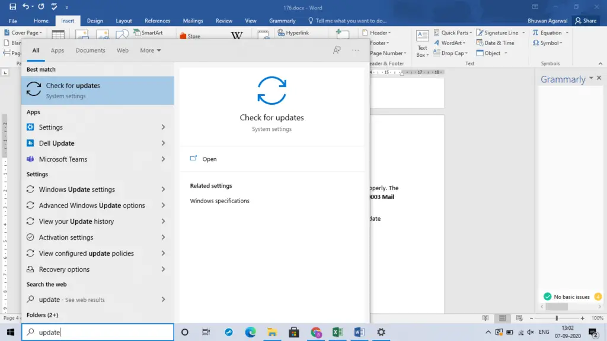Open Quick Parts dropdown
The width and height of the screenshot is (607, 341).
(452, 33)
